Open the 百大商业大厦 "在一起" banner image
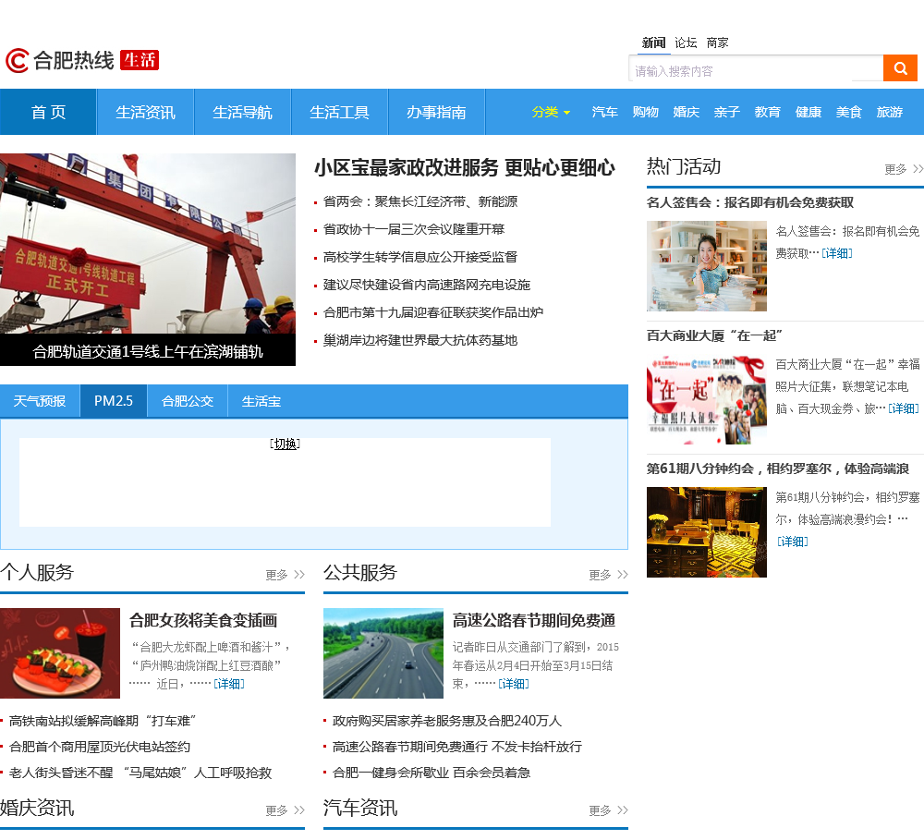 707,399
